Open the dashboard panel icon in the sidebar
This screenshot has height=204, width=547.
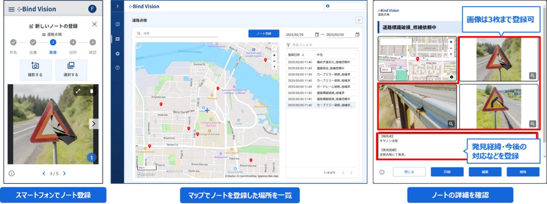tap(118, 24)
